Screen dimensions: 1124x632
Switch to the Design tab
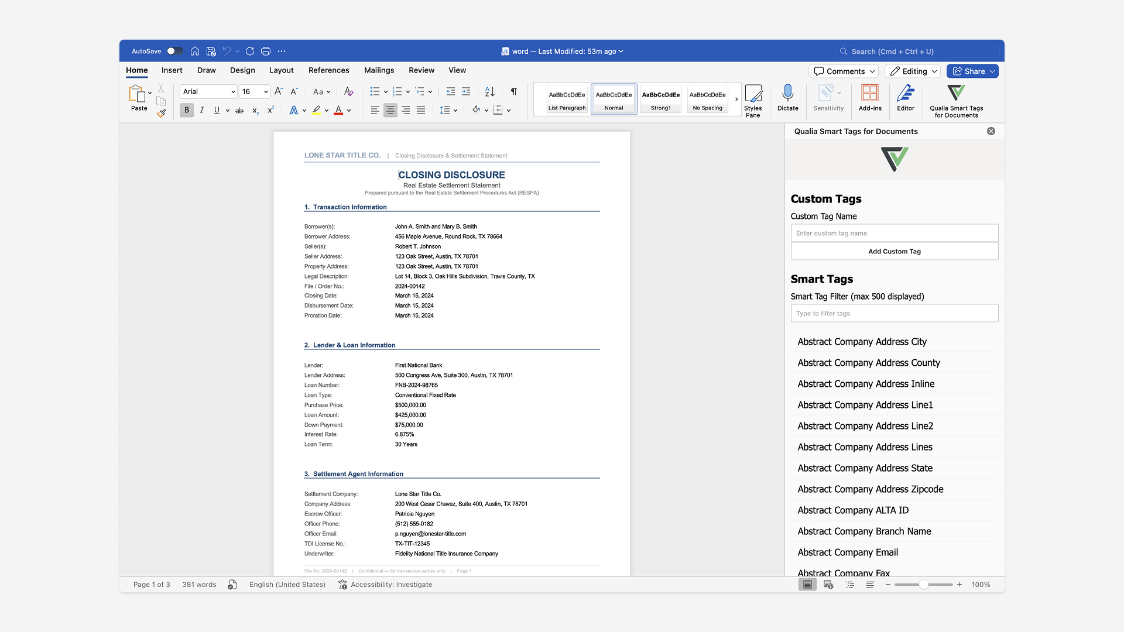pyautogui.click(x=242, y=70)
